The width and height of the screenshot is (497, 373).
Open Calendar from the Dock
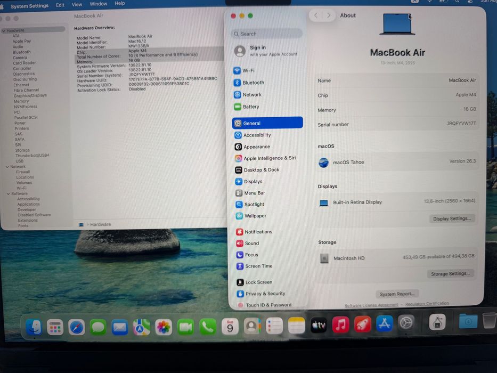coord(230,327)
